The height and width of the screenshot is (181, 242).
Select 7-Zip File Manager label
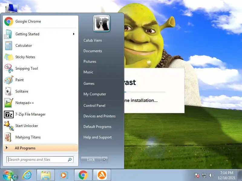pyautogui.click(x=31, y=114)
